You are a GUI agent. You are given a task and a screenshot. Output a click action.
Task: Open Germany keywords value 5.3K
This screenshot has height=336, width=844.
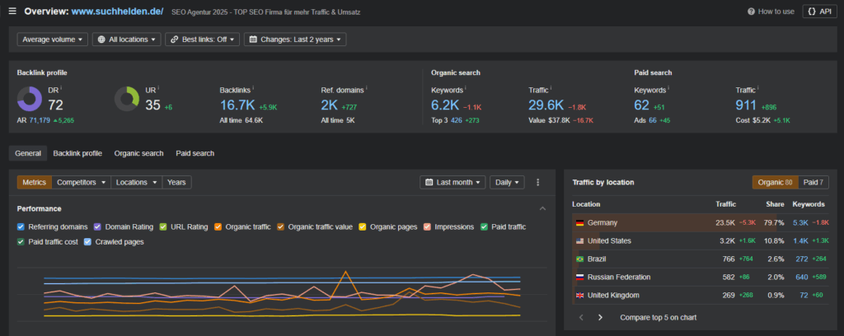pyautogui.click(x=801, y=222)
